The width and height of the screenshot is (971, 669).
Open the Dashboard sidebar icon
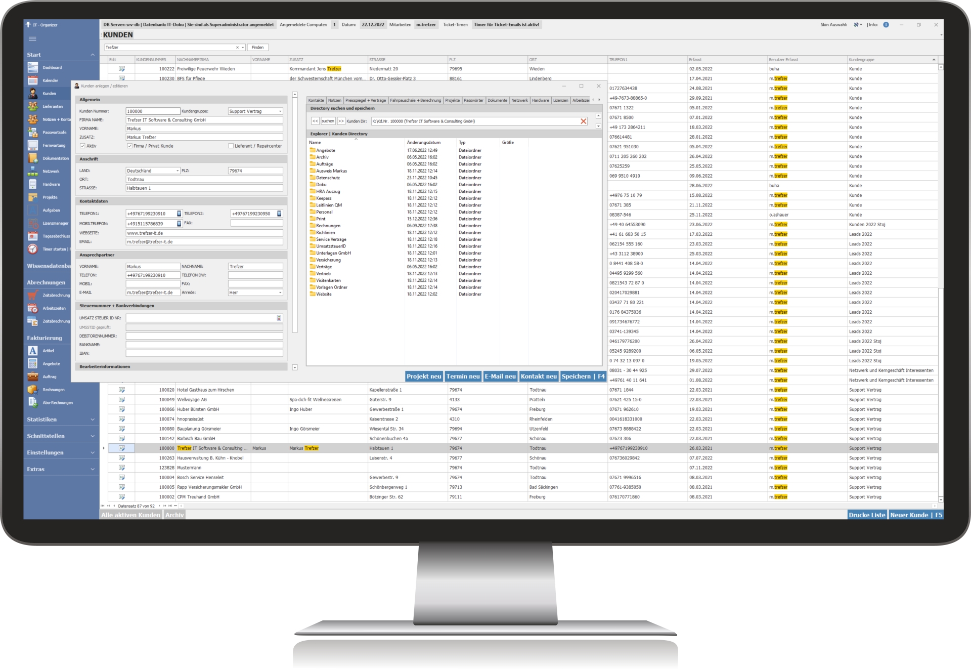[33, 67]
